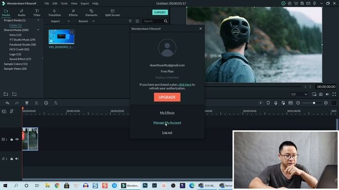Open the Audio tab
Screen dimensions: 339x190
click(21, 13)
